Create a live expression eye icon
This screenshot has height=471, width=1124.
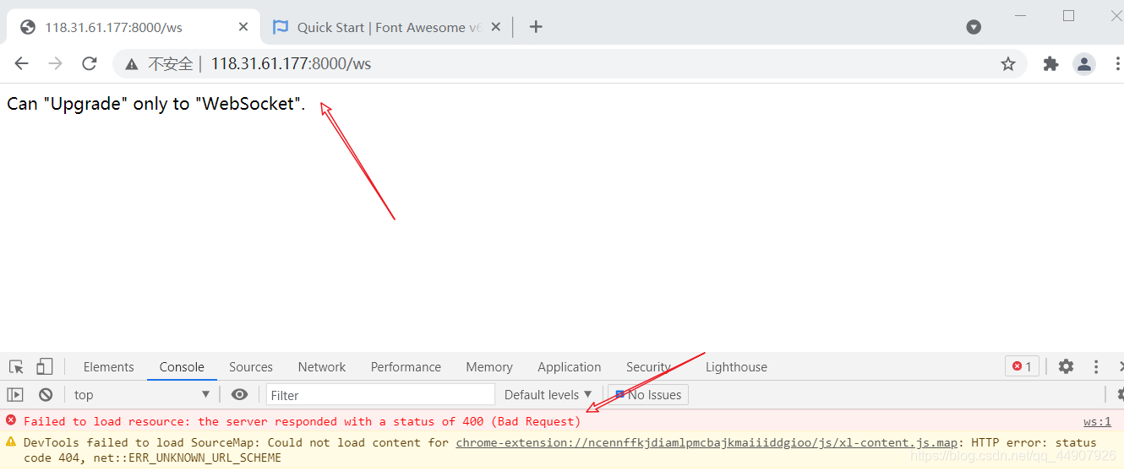point(240,394)
